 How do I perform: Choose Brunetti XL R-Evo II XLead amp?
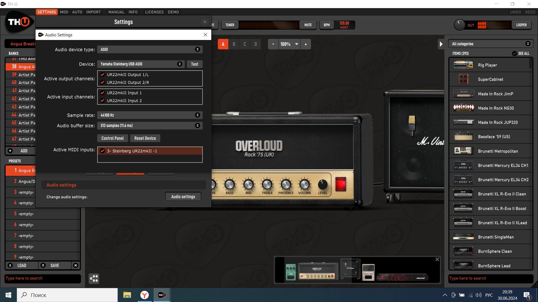491,223
